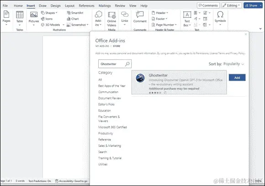Switch to the Design tab
Screen dimensions: 265x186
[x=55, y=5]
